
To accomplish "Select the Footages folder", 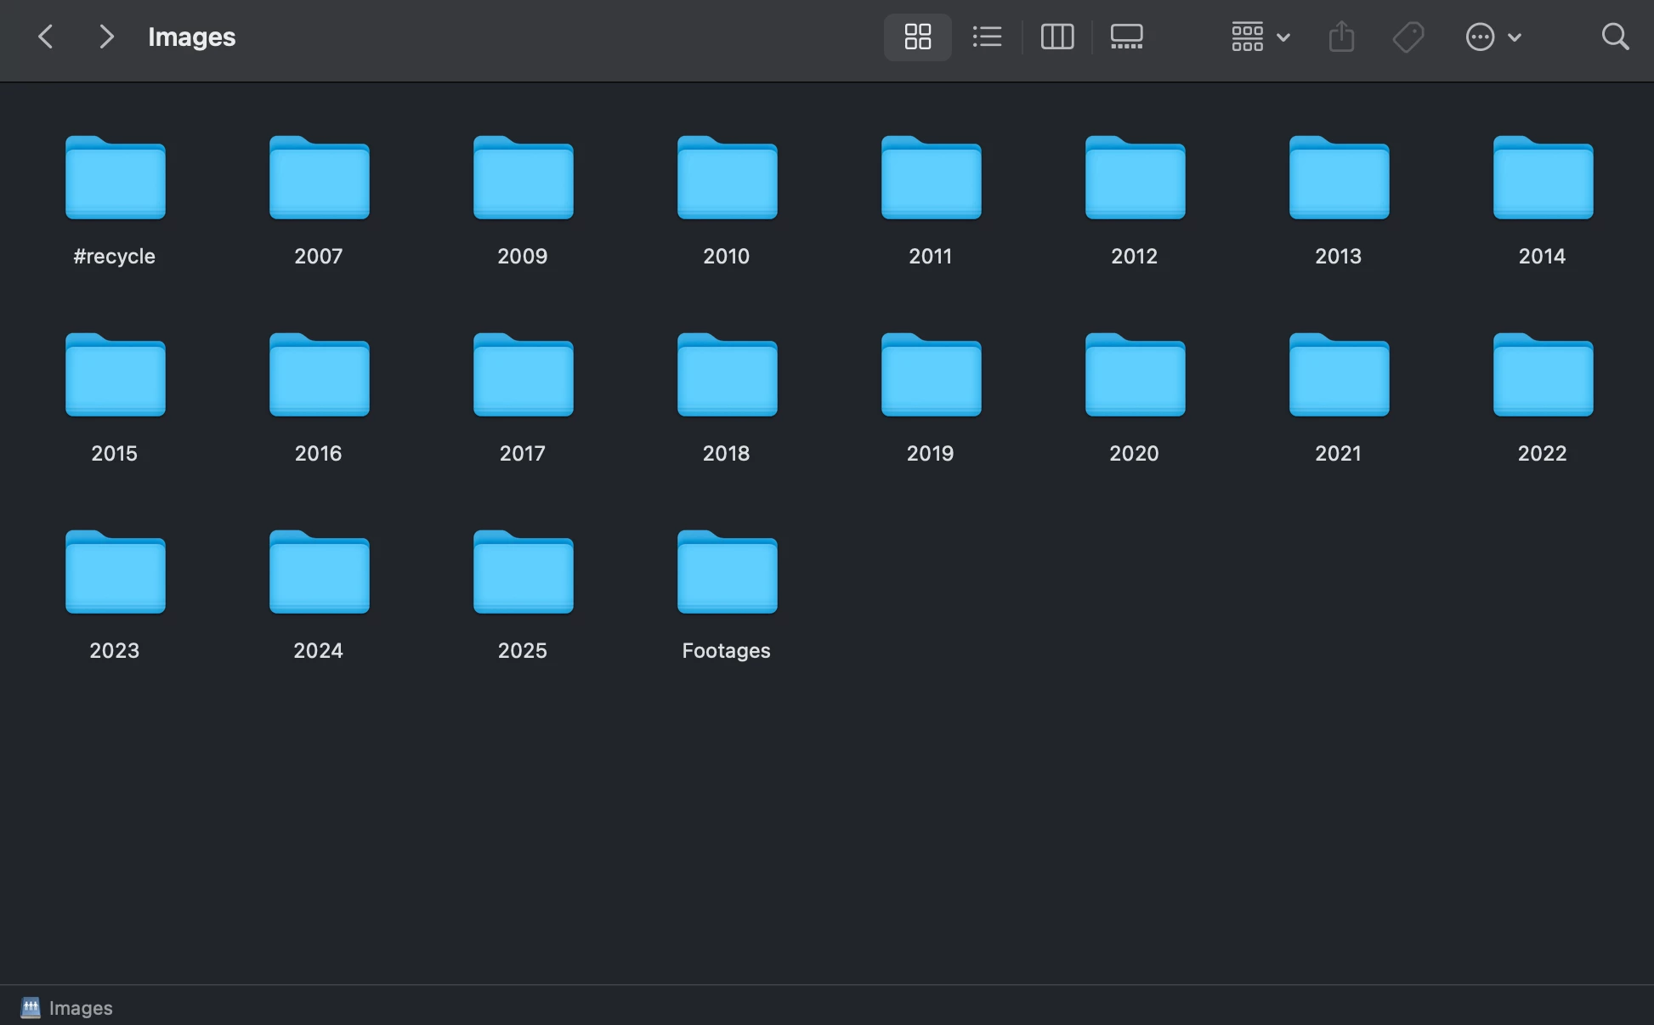I will point(727,573).
